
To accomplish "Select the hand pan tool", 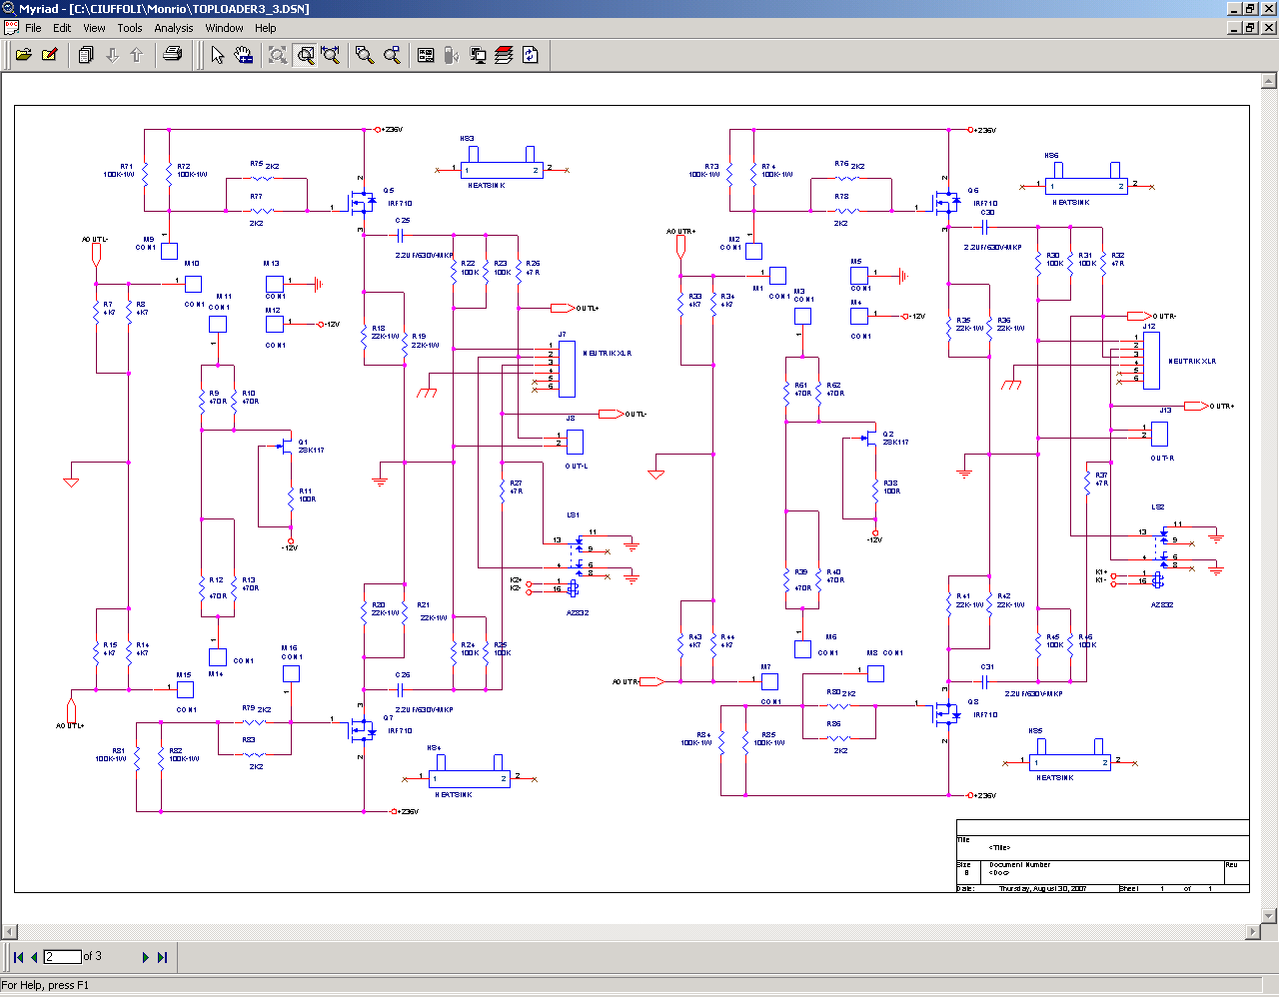I will coord(243,55).
